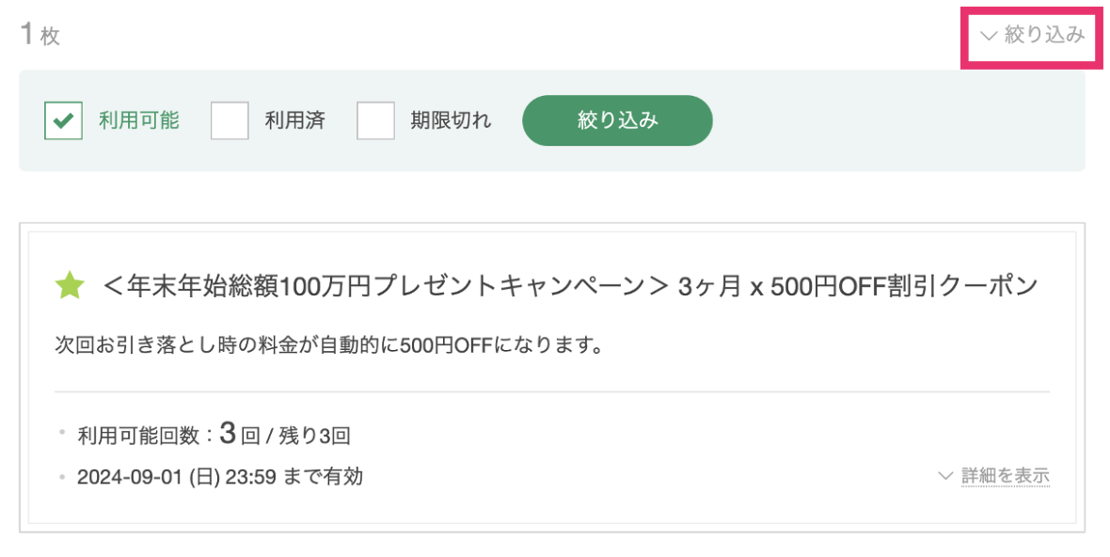The image size is (1110, 557).
Task: Collapse the 絞り込み filter panel toggle at top right
Action: pos(1033,36)
